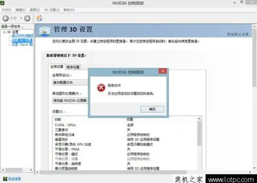257x183 pixels.
Task: Close the NVIDIA error dialog with X
Action: pos(163,71)
